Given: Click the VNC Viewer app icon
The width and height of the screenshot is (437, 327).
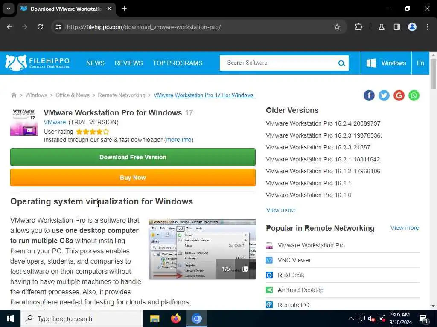Looking at the screenshot, I should 269,260.
